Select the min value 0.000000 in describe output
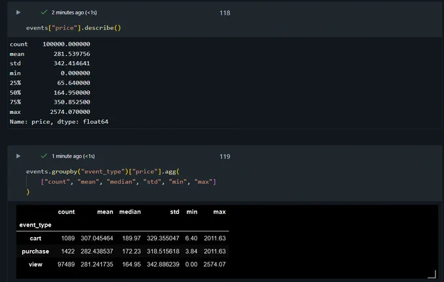The height and width of the screenshot is (282, 444). click(x=75, y=73)
